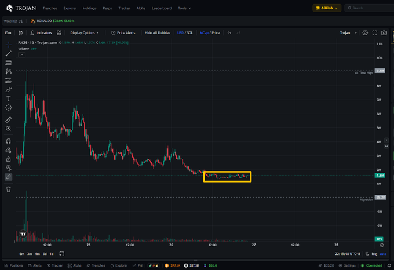Open notifications bell icon
This screenshot has height=270, width=394.
click(x=389, y=265)
